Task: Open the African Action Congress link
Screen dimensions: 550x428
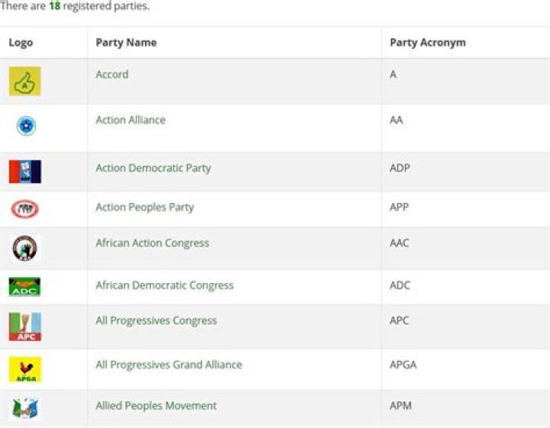Action: pos(152,243)
